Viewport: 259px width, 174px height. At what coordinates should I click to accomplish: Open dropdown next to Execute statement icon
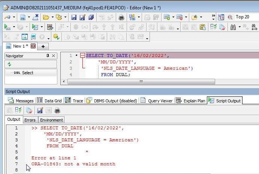pyautogui.click(x=14, y=27)
